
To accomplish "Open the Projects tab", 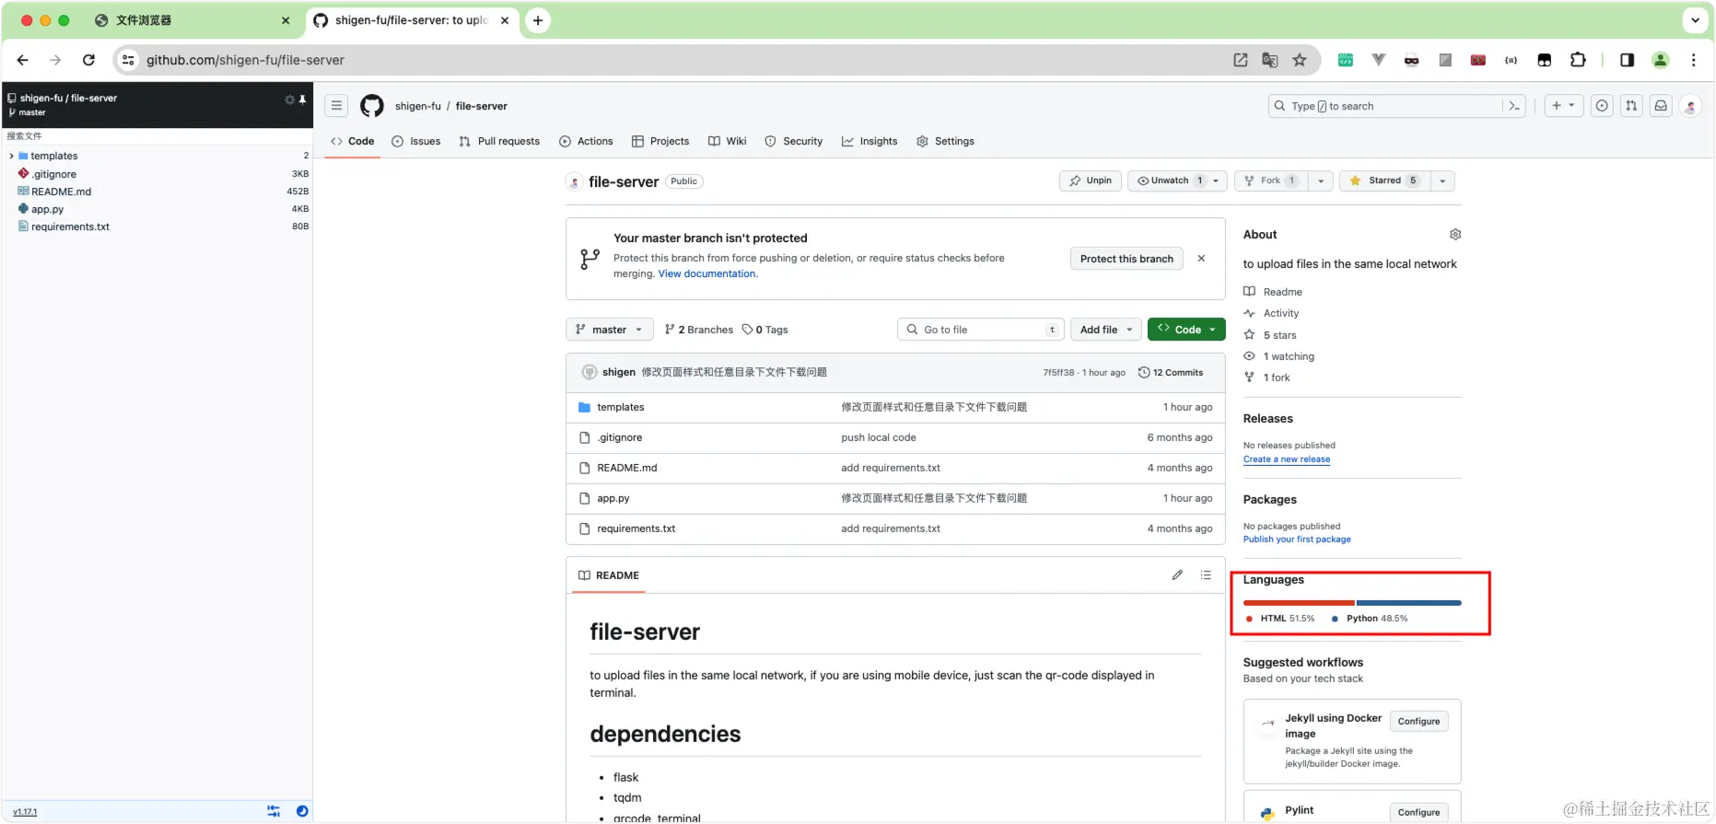I will (660, 142).
